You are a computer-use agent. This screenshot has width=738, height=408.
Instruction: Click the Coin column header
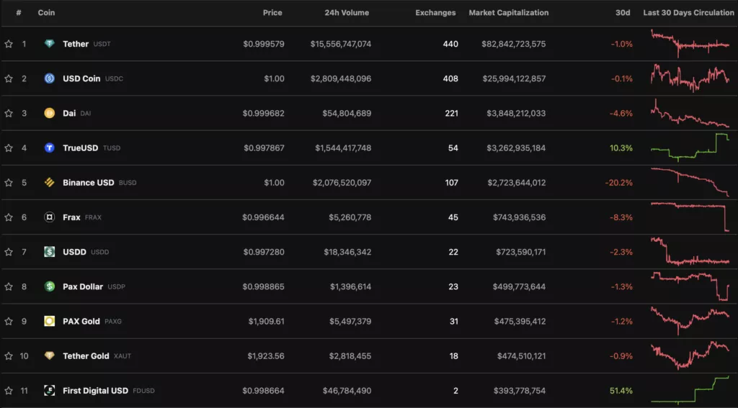[x=46, y=12]
